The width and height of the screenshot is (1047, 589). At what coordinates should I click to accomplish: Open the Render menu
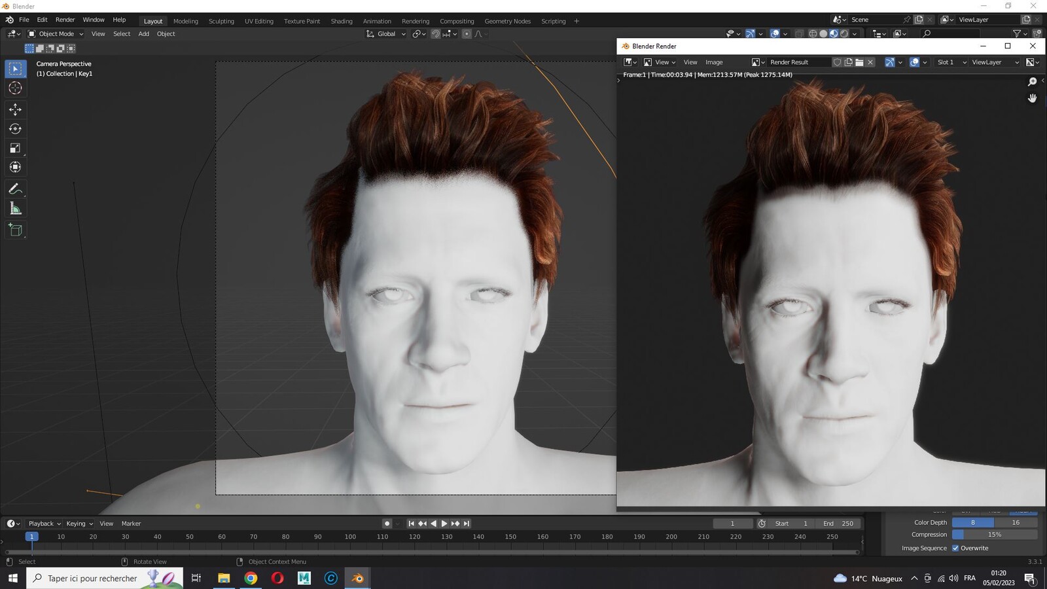click(x=65, y=20)
